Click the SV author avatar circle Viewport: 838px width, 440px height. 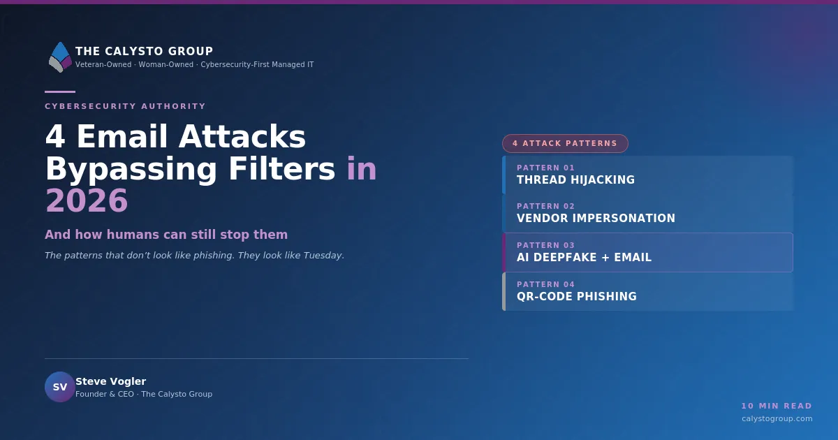point(60,387)
